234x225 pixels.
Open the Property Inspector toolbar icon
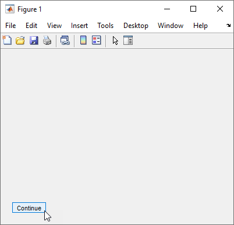tap(128, 40)
